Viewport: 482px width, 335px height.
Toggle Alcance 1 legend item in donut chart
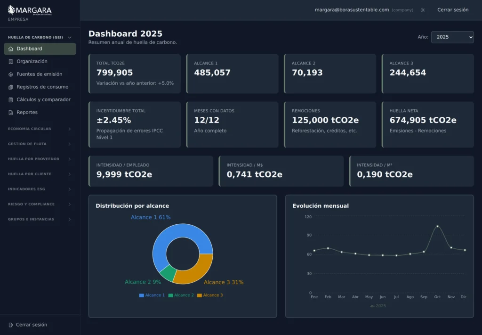click(x=152, y=295)
